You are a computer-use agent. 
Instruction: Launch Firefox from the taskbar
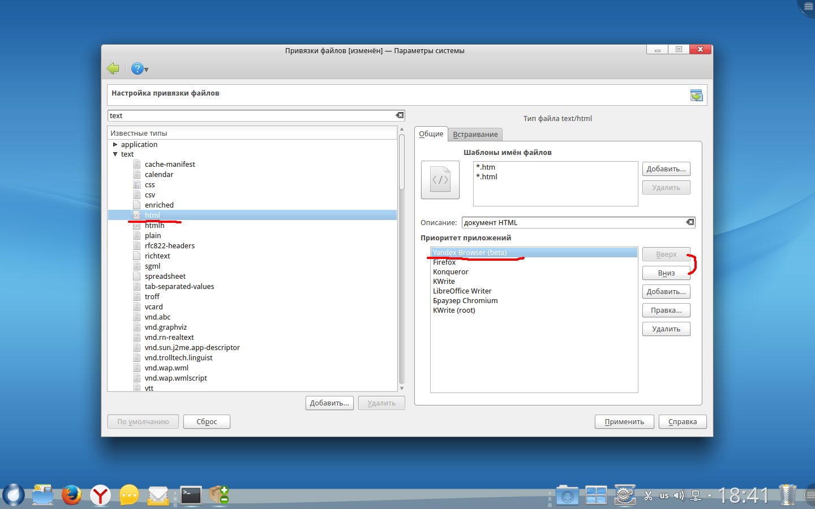[x=71, y=495]
